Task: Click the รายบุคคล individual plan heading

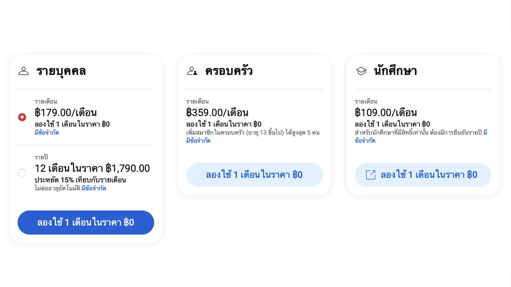Action: click(61, 71)
